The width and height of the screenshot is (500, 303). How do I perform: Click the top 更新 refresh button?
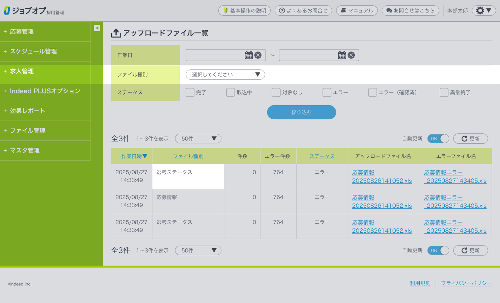tap(470, 139)
